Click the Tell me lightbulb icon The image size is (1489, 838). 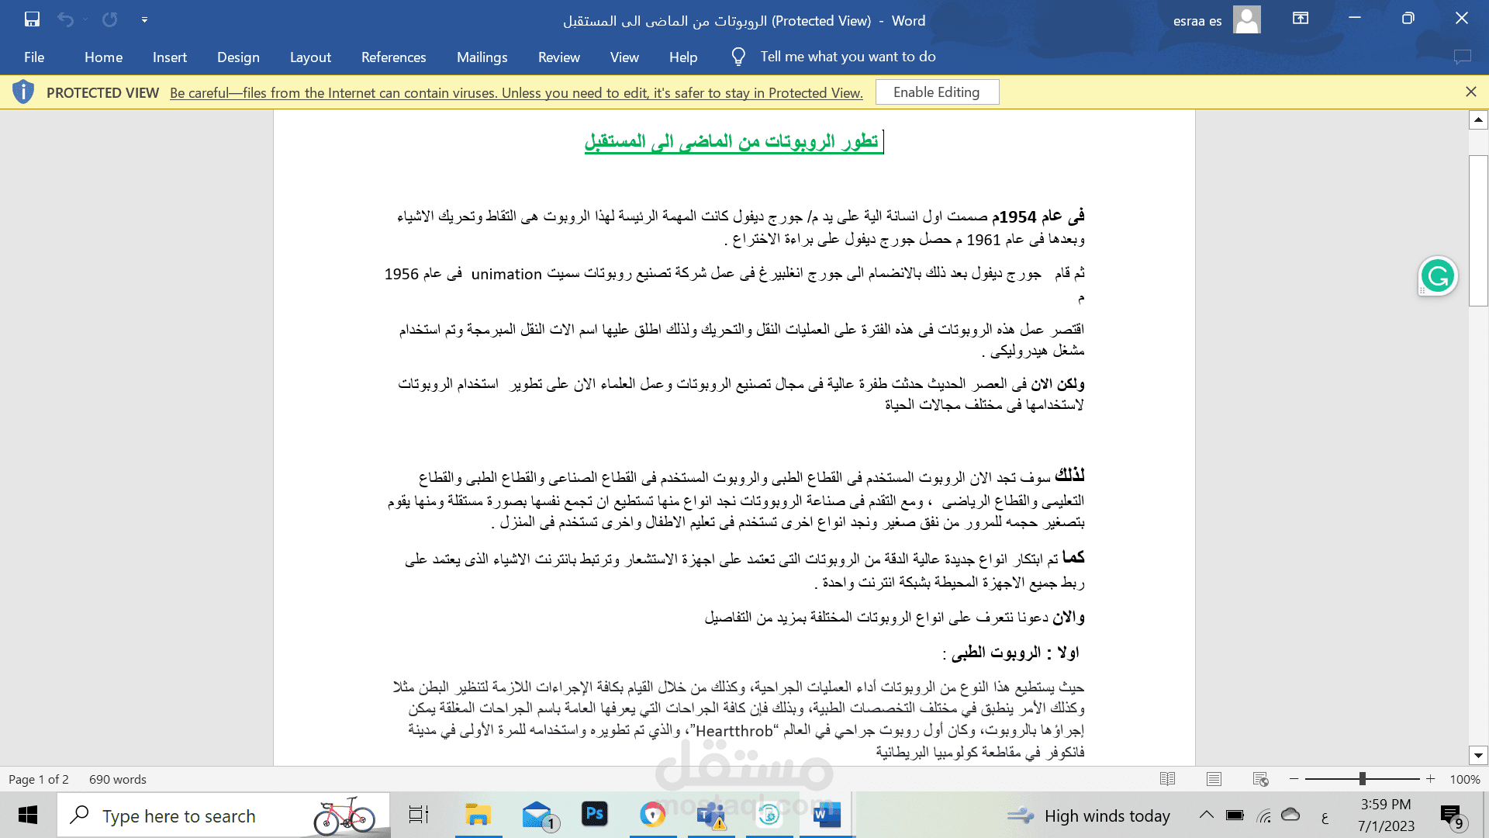[738, 57]
